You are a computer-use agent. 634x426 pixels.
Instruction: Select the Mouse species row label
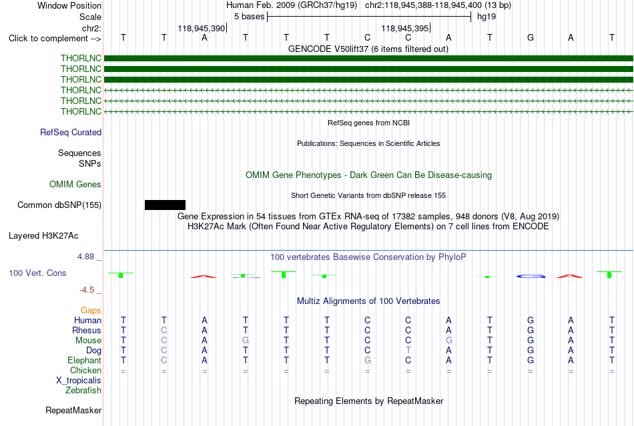click(x=88, y=341)
